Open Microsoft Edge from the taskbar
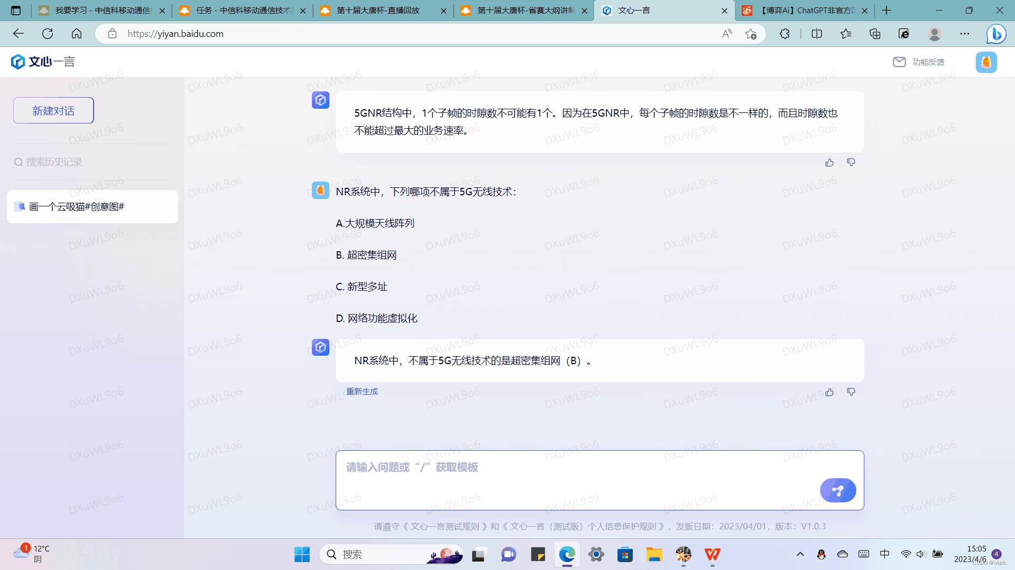 click(567, 554)
